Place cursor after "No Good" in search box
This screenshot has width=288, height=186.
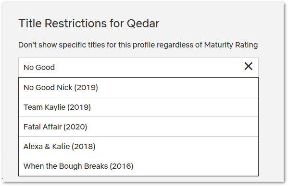[55, 68]
